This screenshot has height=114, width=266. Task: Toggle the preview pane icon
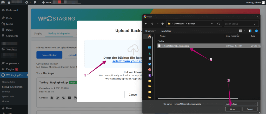(x=250, y=31)
